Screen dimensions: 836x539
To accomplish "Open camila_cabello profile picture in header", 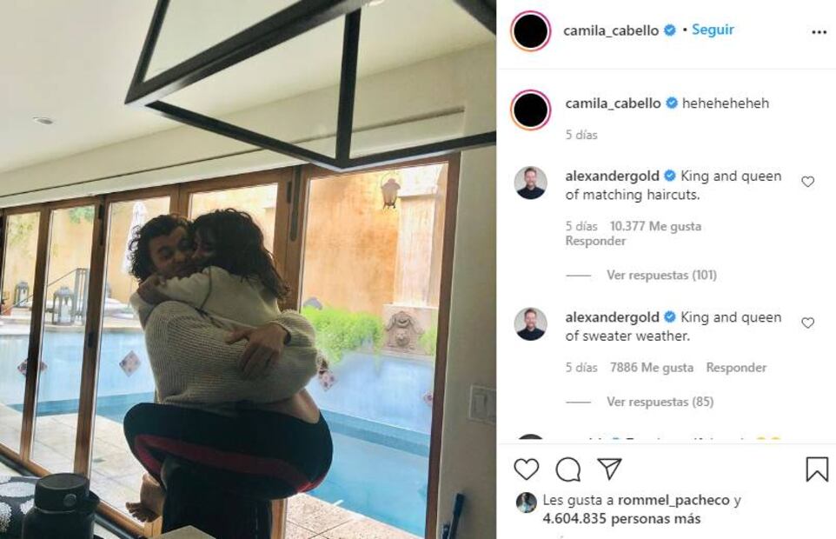I will coord(530,30).
